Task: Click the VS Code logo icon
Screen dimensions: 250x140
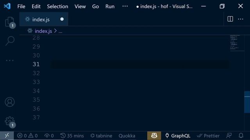Action: click(x=7, y=6)
